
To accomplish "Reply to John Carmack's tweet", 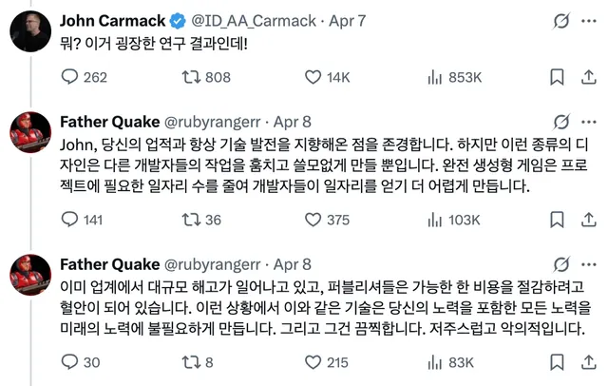I will tap(68, 77).
